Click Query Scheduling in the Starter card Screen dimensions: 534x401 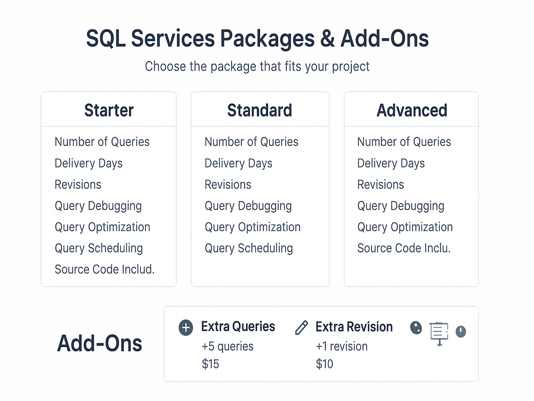[99, 249]
